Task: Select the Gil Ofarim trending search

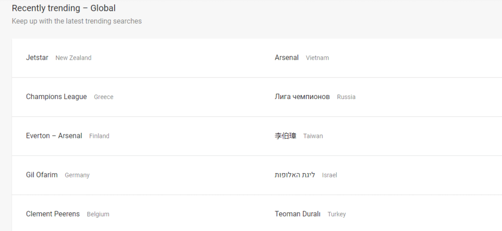Action: 42,175
